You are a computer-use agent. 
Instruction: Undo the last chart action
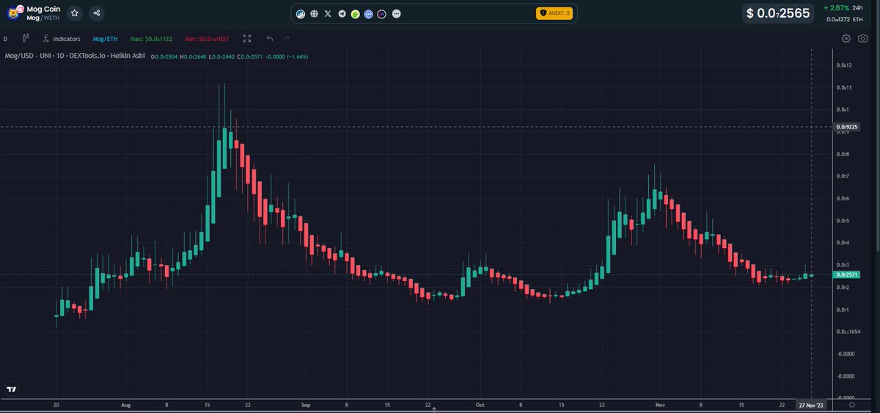pyautogui.click(x=270, y=39)
